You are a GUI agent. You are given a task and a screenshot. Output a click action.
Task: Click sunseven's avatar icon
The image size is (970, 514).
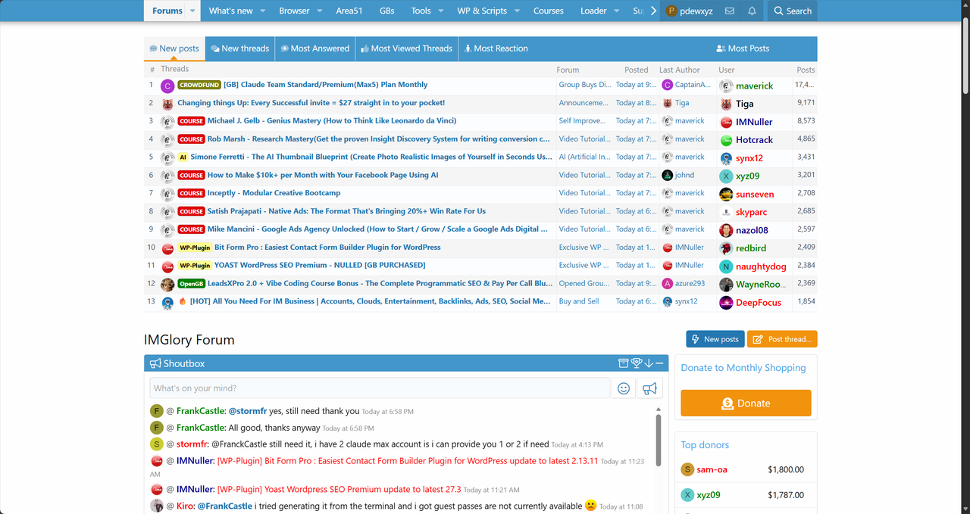click(726, 194)
